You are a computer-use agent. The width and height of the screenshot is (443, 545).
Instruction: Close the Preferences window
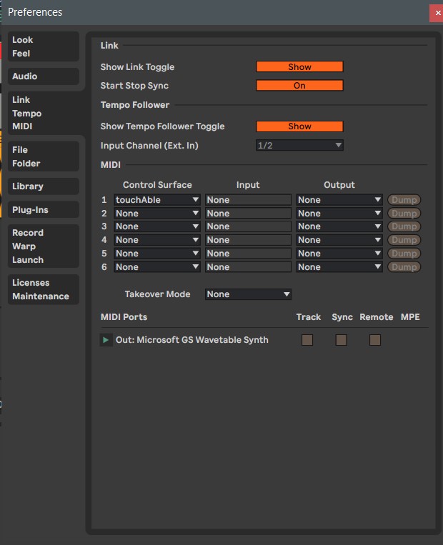[x=436, y=13]
